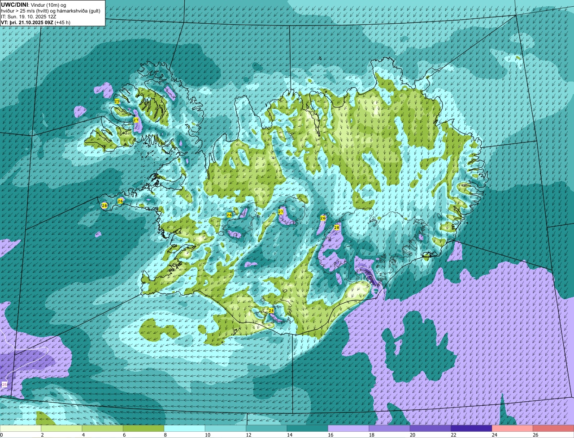Select the valid time 'VT: þri. 21.10.2025 09Z'
This screenshot has height=438, width=574.
click(27, 22)
